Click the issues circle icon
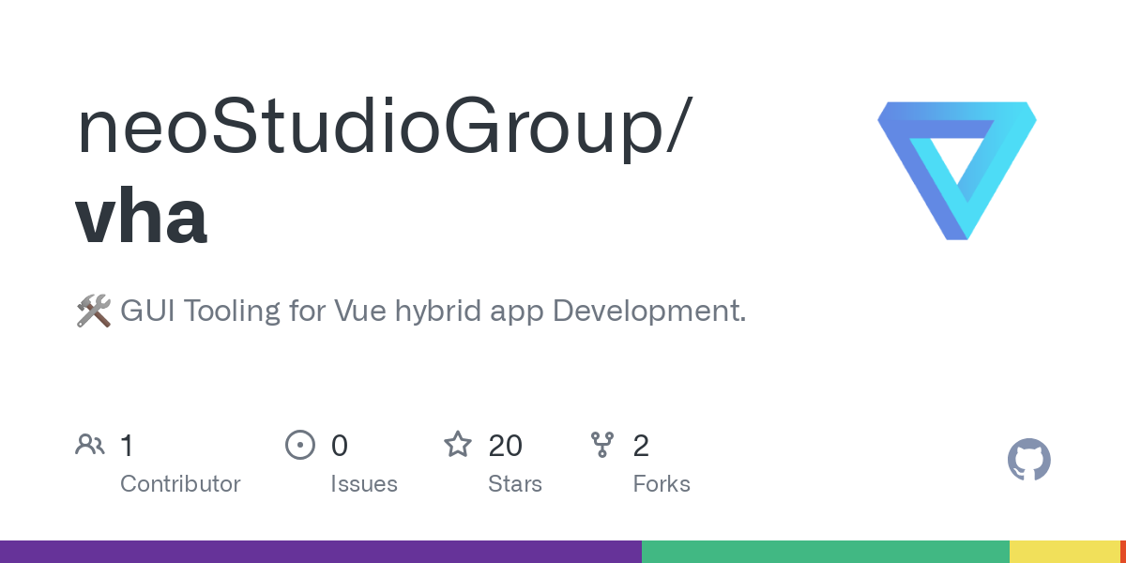The height and width of the screenshot is (563, 1126). coord(300,444)
